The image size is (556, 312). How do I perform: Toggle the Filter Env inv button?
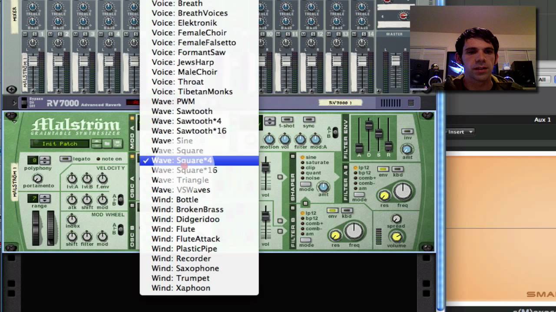(407, 132)
